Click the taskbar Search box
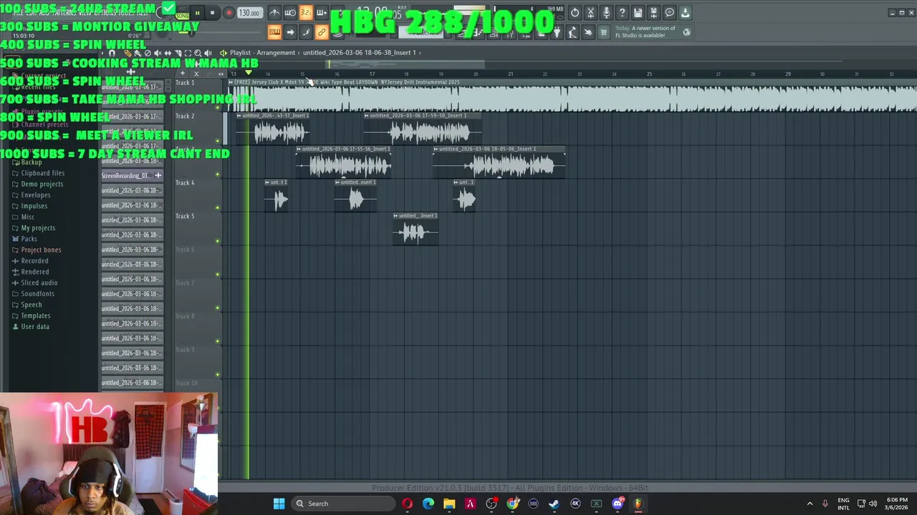This screenshot has width=917, height=515. pos(344,504)
